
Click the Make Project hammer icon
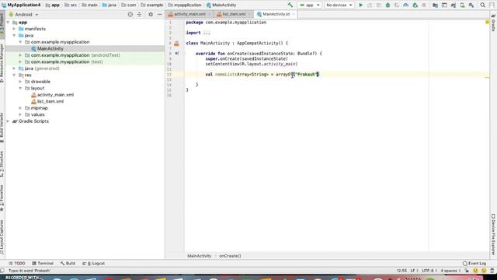(x=290, y=5)
